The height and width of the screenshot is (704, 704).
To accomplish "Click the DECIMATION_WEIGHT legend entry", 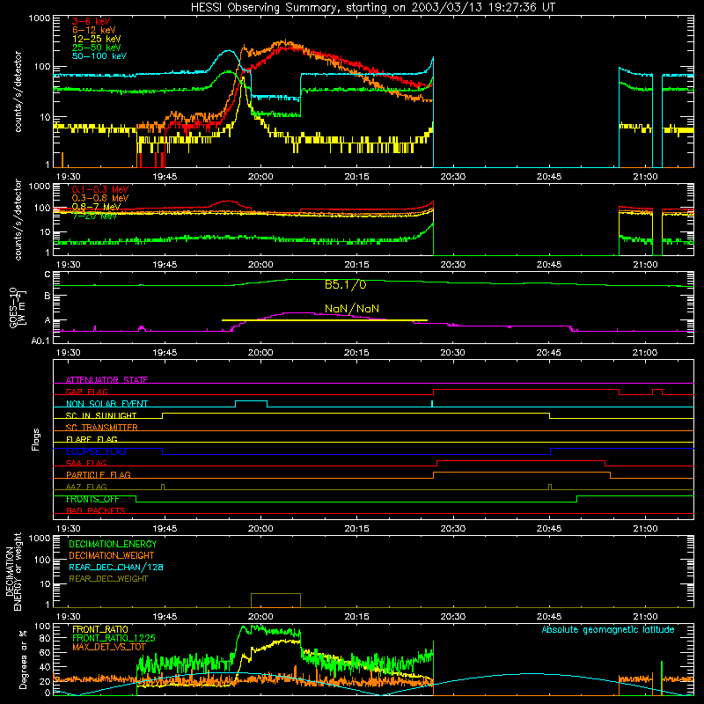I will point(112,555).
